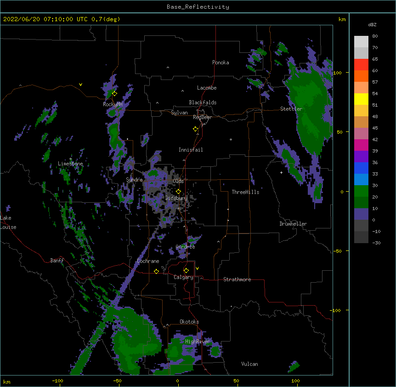Click the Strathmore city label
The image size is (396, 387).
(237, 279)
